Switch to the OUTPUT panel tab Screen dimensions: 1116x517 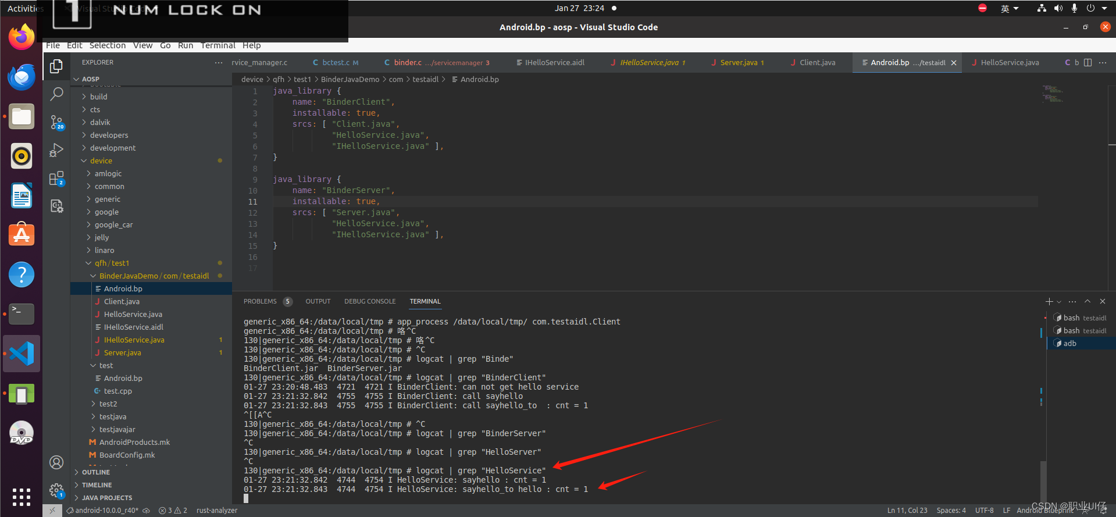coord(318,301)
